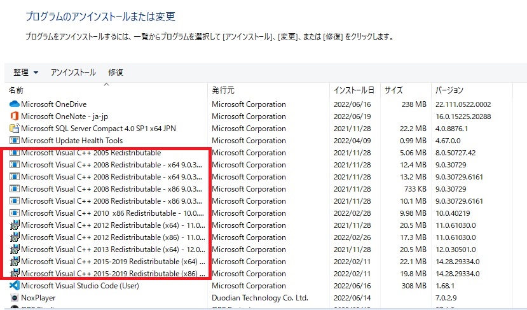Select Microsoft Visual C++ 2013 Redistributable (x64) name

coord(113,250)
